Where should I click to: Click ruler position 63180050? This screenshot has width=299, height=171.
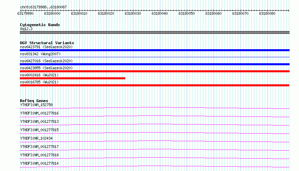[x=187, y=13]
